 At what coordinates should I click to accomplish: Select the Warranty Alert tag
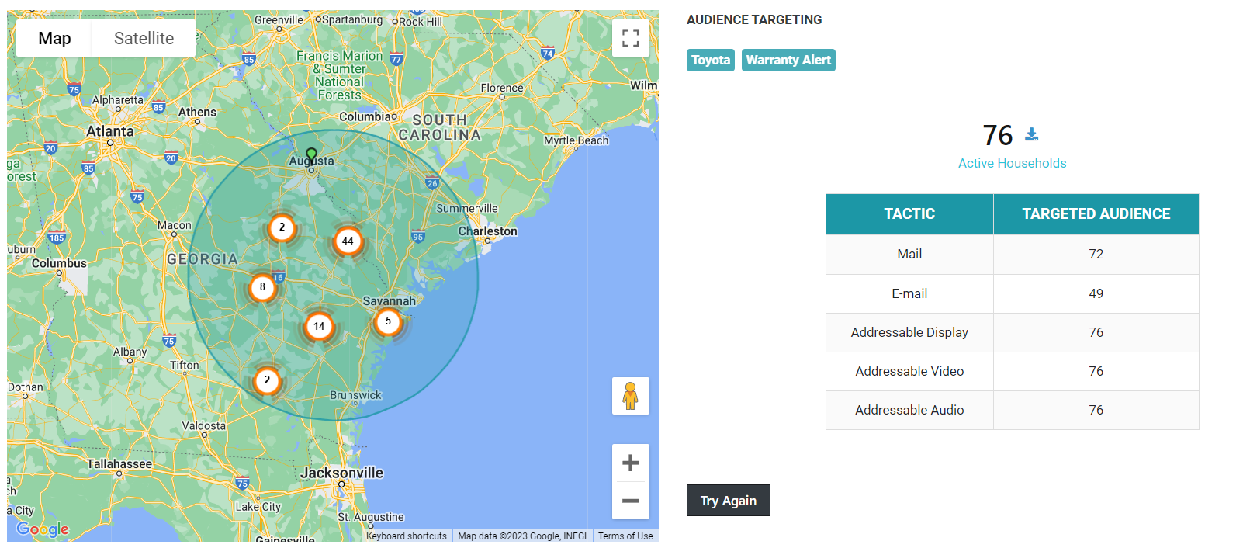pyautogui.click(x=788, y=60)
